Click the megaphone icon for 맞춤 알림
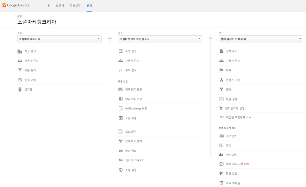This screenshot has width=306, height=187. (221, 173)
